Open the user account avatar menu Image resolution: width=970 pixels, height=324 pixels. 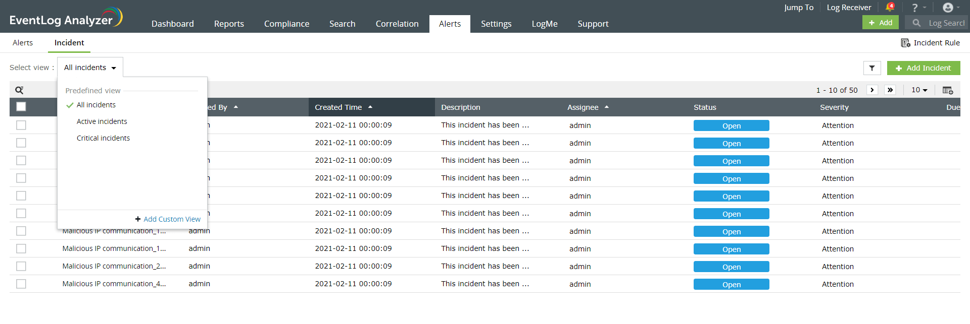pos(948,8)
